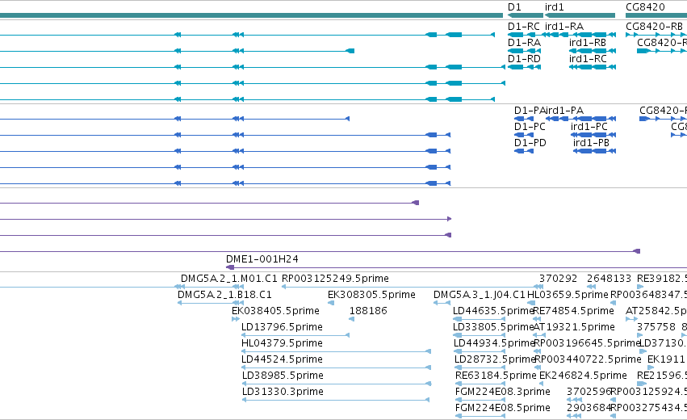This screenshot has height=420, width=687.
Task: Select the DMG5A.3_1.J04.C1 feature label
Action: [x=480, y=295]
